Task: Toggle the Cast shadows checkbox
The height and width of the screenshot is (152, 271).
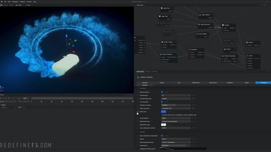Action: (162, 102)
